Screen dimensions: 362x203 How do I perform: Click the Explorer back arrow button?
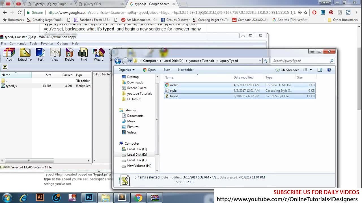pos(118,61)
